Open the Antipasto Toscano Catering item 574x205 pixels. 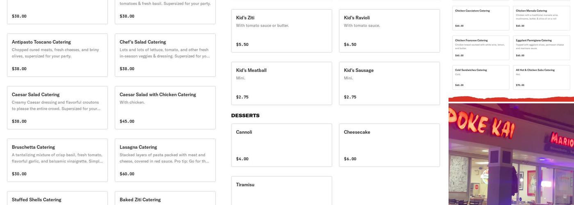tap(57, 55)
